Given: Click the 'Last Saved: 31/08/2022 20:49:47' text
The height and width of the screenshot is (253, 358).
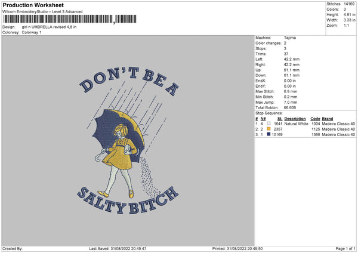Looking at the screenshot, I should (118, 248).
